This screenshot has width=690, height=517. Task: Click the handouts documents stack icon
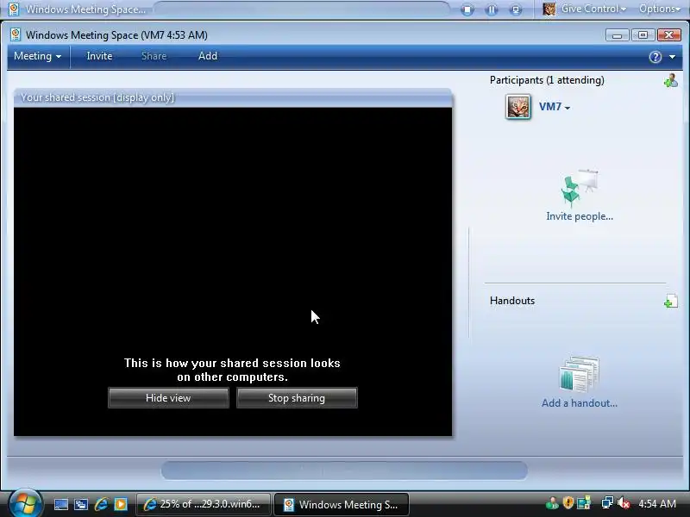tap(580, 374)
